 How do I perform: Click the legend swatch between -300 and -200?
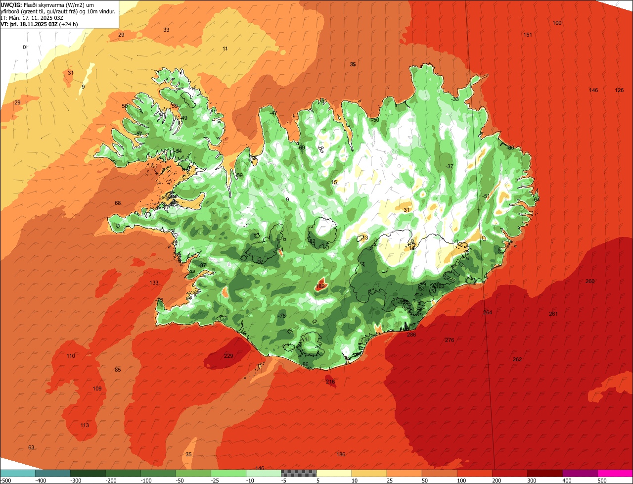[x=88, y=473]
